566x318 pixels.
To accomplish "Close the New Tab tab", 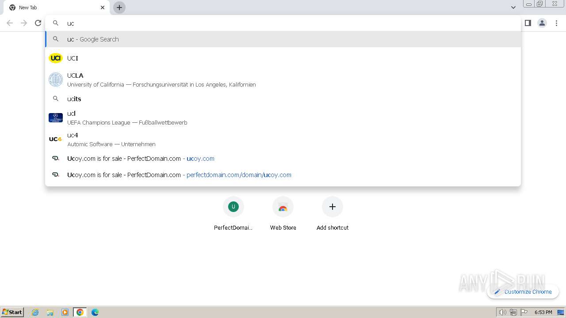I will point(103,8).
